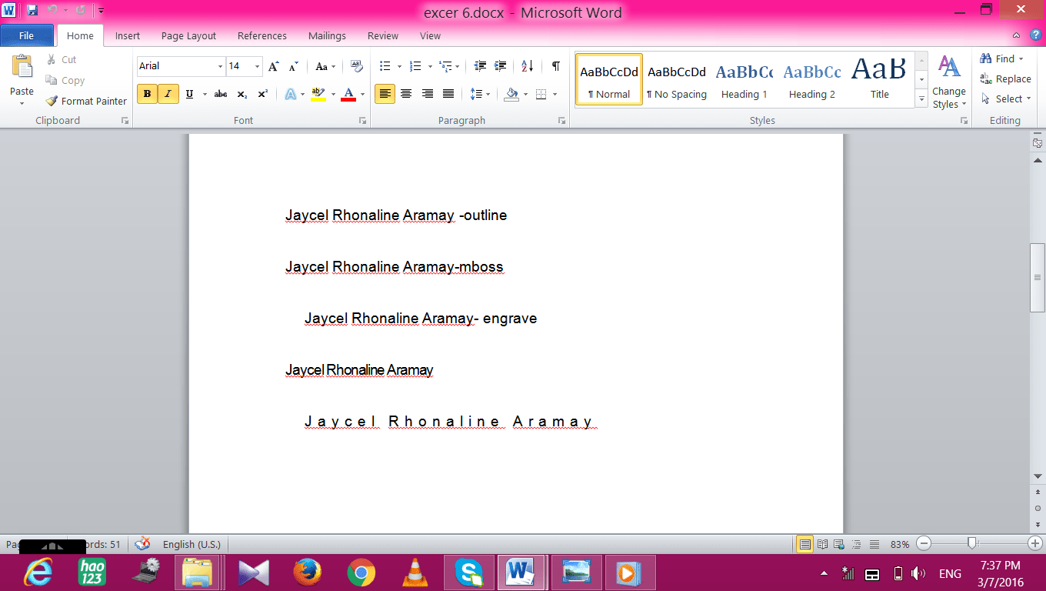Switch to Web Layout view
Screen dimensions: 1046x591
click(x=840, y=544)
